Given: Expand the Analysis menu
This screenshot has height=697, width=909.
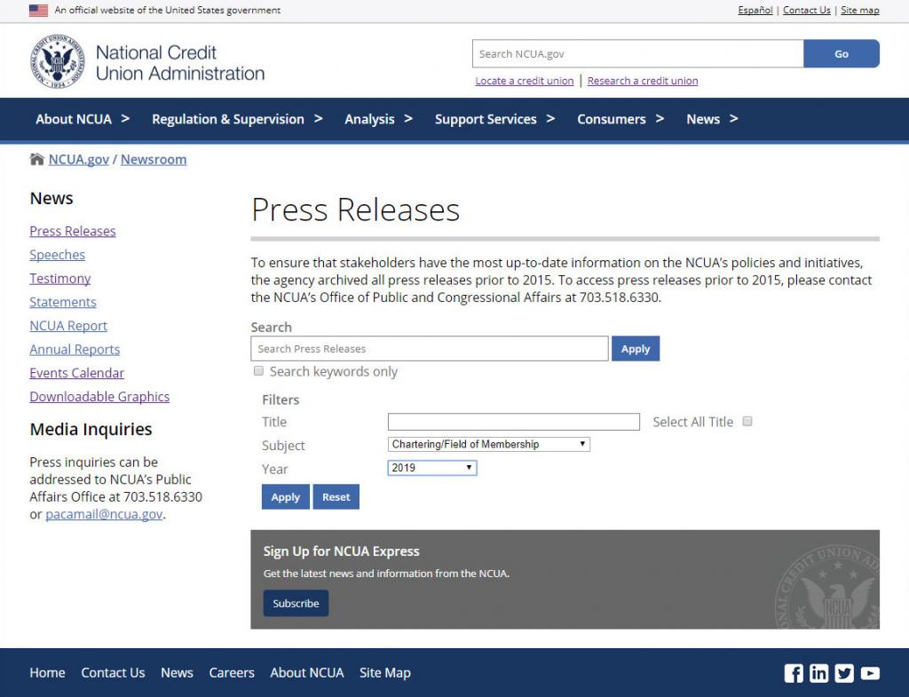Looking at the screenshot, I should coord(378,120).
